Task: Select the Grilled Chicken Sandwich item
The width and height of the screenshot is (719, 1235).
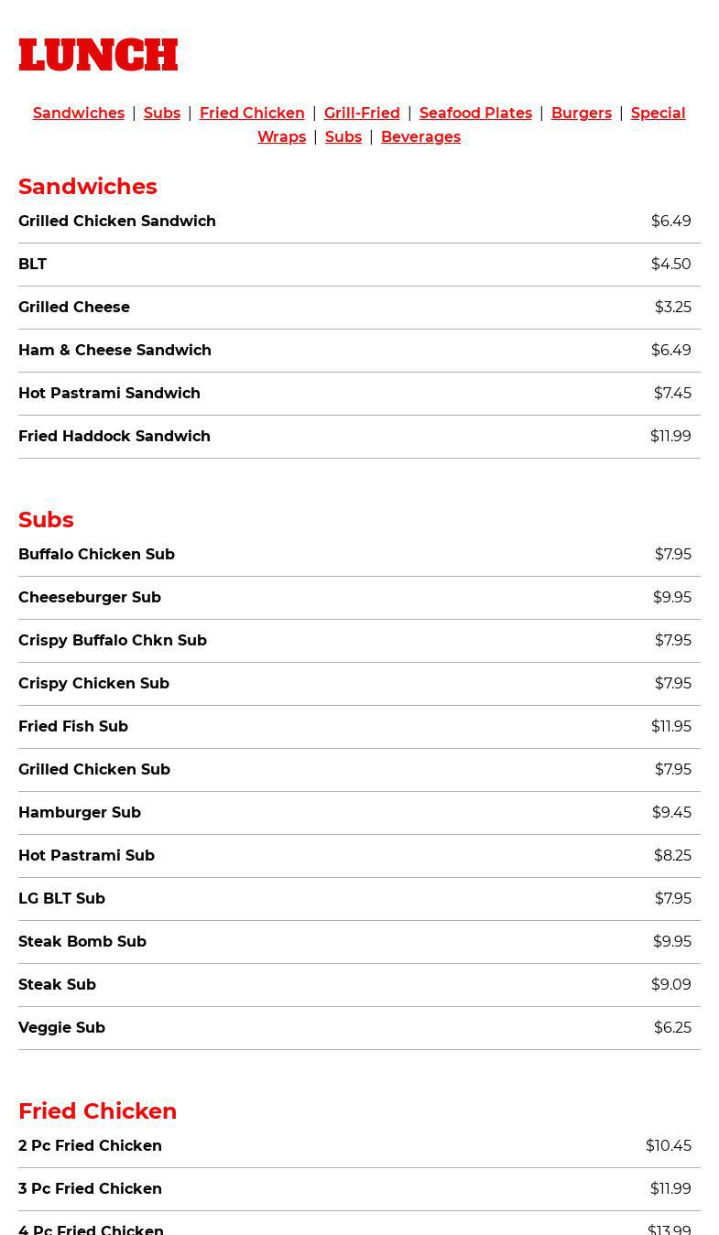Action: coord(117,221)
